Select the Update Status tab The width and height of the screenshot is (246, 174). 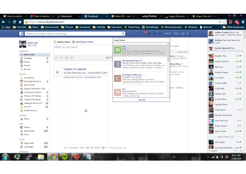[62, 42]
